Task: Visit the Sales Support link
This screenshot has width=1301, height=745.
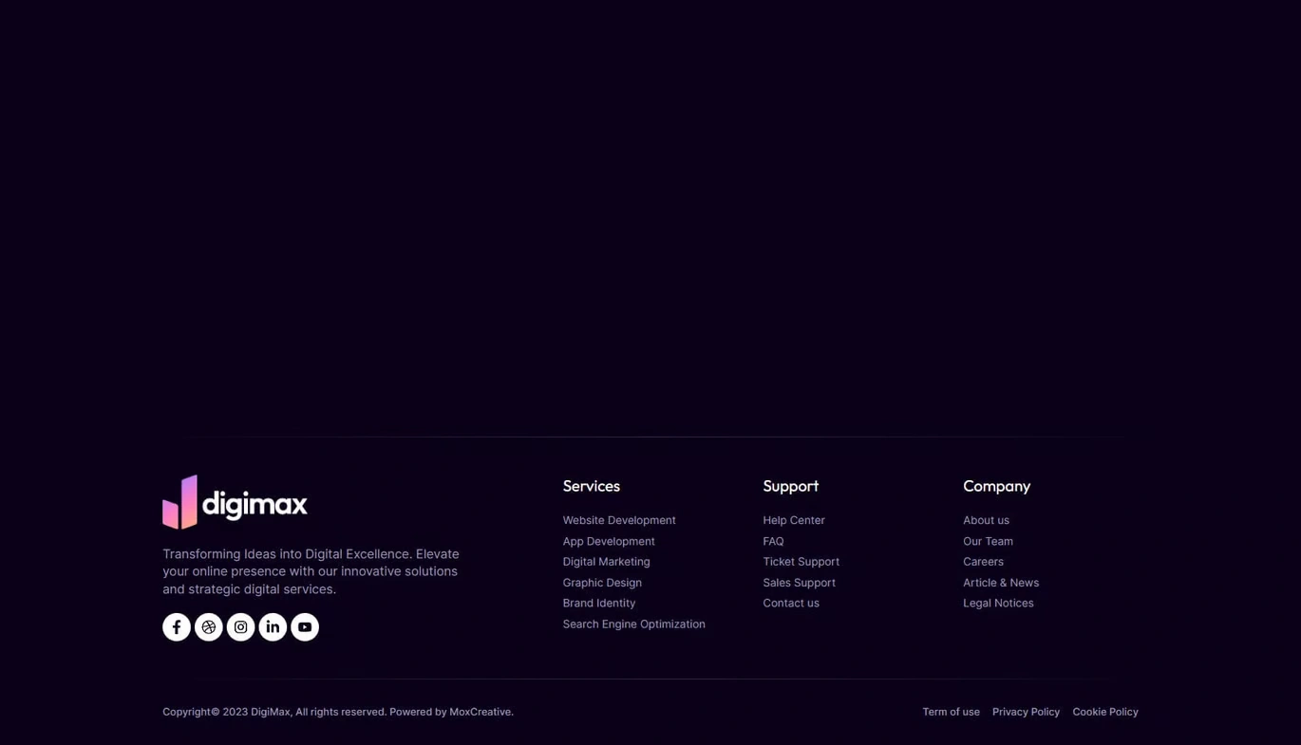Action: tap(799, 583)
